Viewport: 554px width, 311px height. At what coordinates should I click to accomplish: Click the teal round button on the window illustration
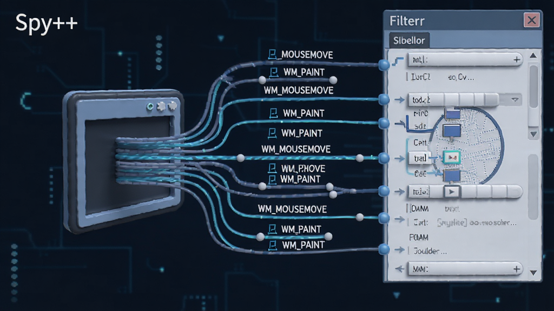coord(150,106)
